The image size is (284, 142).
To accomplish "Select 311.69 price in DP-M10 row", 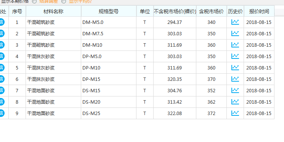I will click(175, 68).
